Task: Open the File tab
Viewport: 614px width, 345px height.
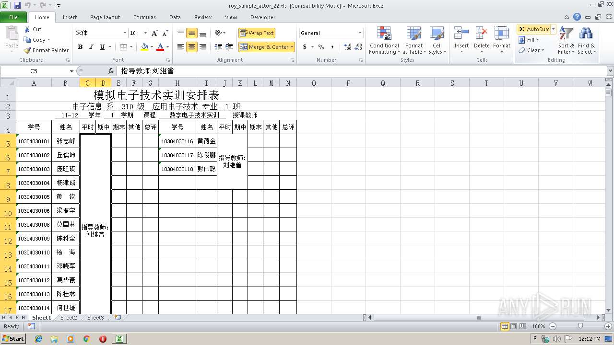Action: [x=13, y=17]
